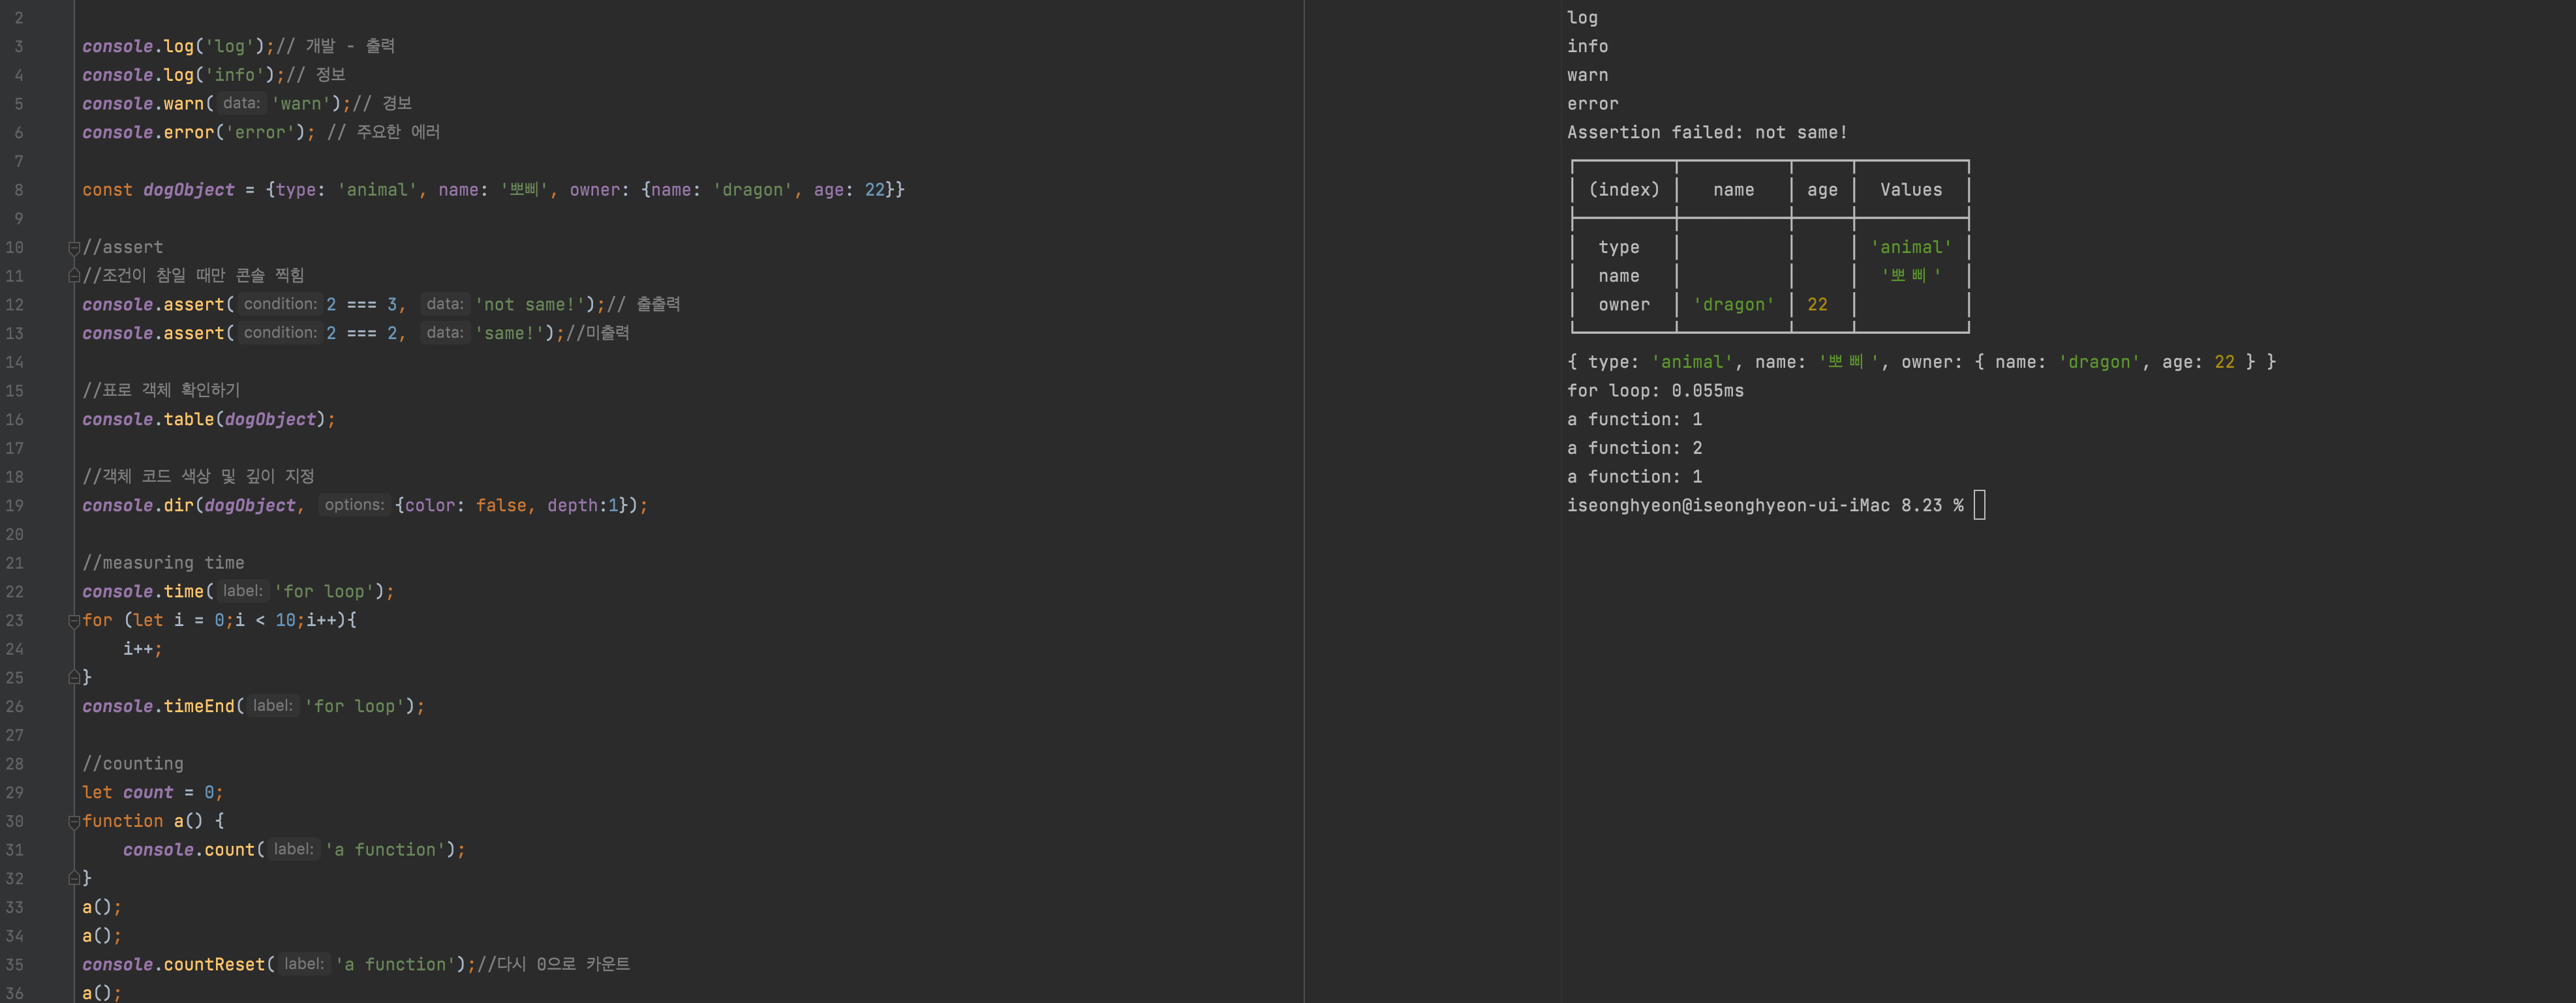Collapse the //assert comment block fold marker
2576x1003 pixels.
coord(73,247)
